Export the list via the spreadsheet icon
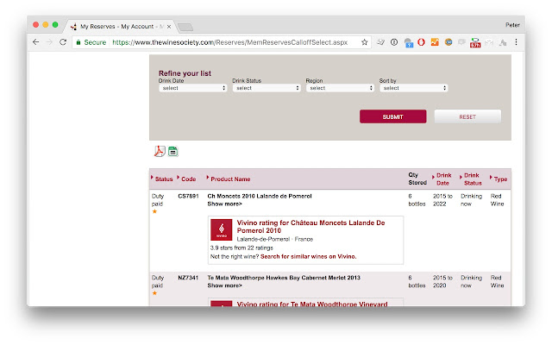This screenshot has height=345, width=552. pyautogui.click(x=172, y=151)
